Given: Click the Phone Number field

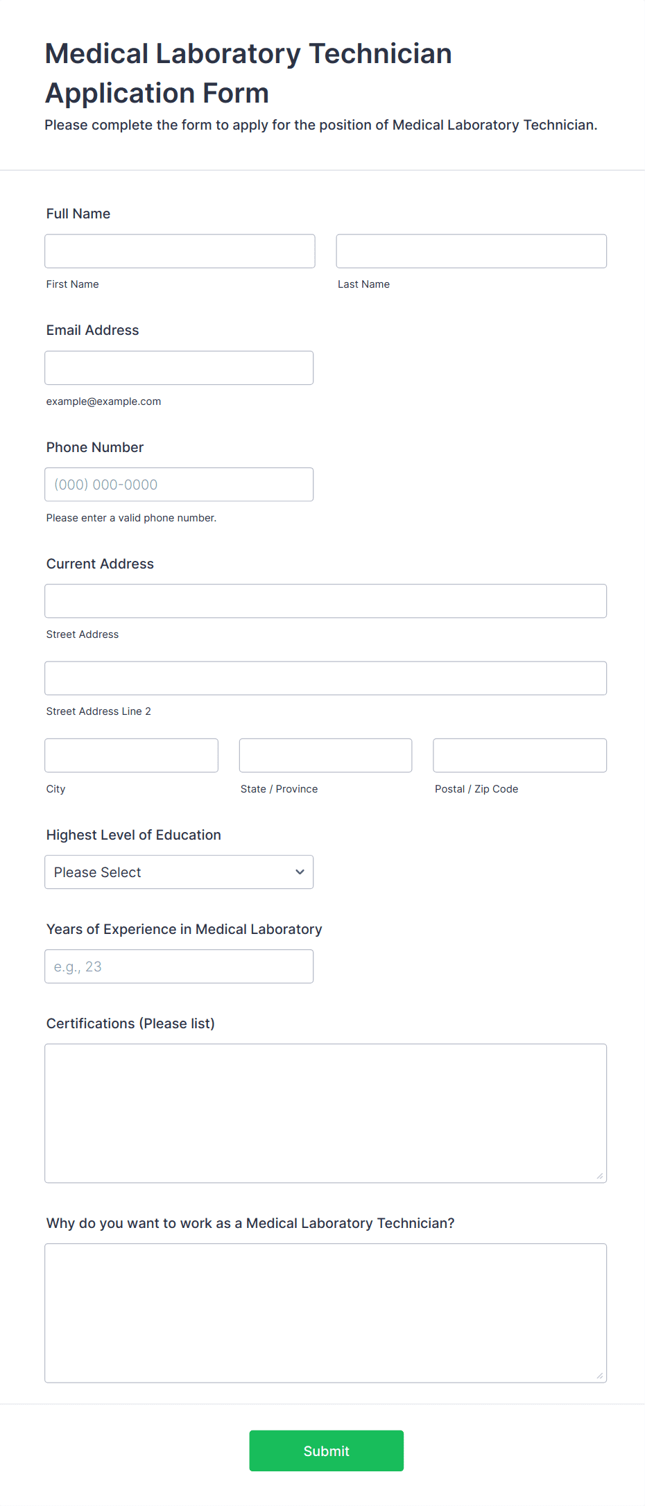Looking at the screenshot, I should coord(179,485).
